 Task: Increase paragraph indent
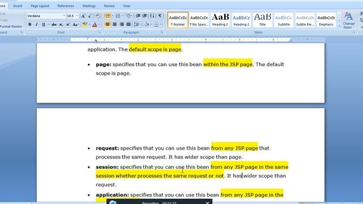tap(145, 16)
